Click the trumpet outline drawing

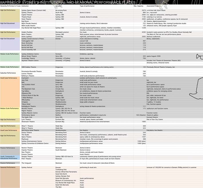199,56
